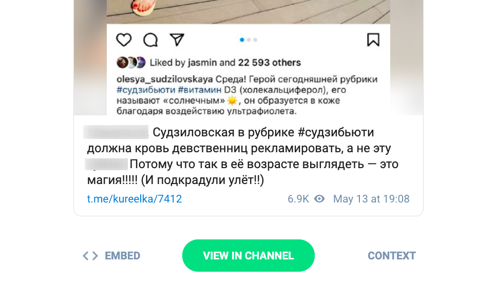The image size is (496, 284).
Task: Open comments with speech bubble icon
Action: [150, 40]
